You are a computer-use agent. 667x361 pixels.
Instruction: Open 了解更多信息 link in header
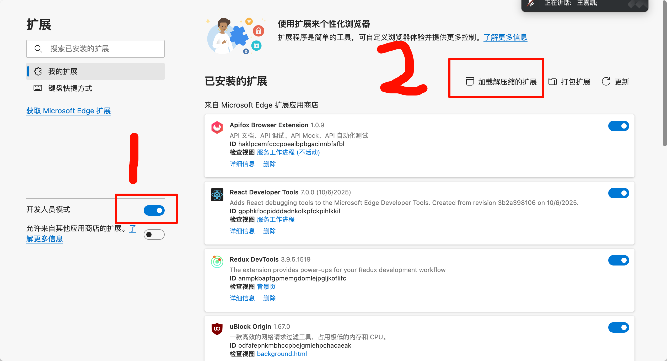(505, 38)
